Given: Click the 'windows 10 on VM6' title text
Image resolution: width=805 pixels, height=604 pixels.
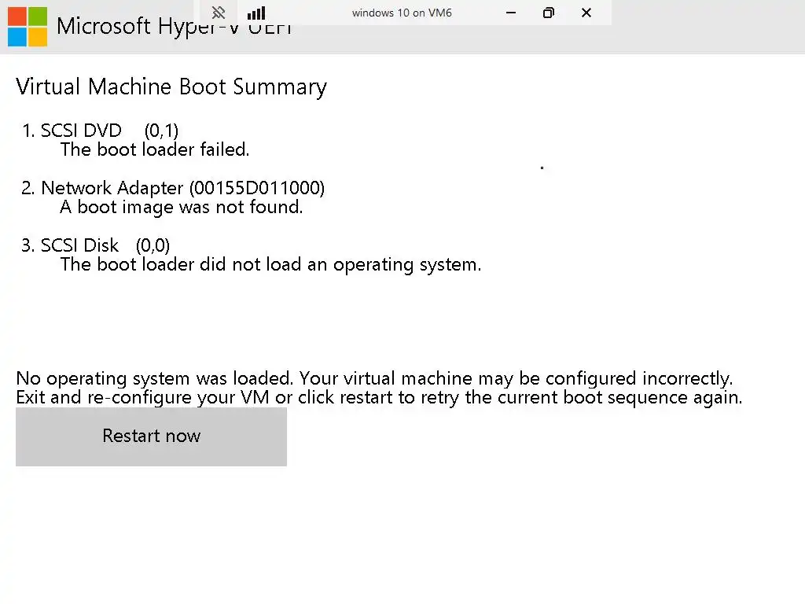Looking at the screenshot, I should 402,13.
